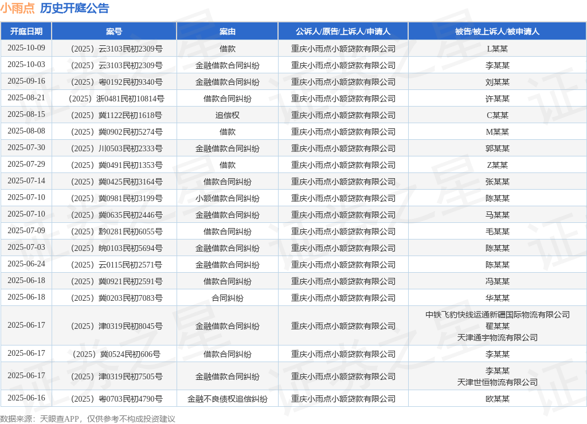Image resolution: width=587 pixels, height=424 pixels.
Task: Click case number (2025)皖0103民初5694号
Action: (116, 248)
